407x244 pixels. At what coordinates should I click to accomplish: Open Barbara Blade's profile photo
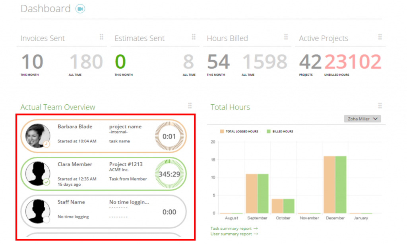click(x=38, y=136)
